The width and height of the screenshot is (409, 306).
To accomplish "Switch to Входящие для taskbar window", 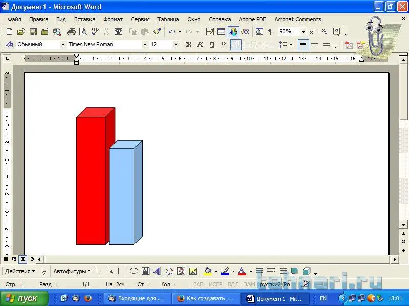I will (138, 298).
